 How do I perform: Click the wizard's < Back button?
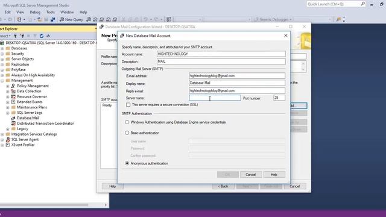click(x=223, y=186)
